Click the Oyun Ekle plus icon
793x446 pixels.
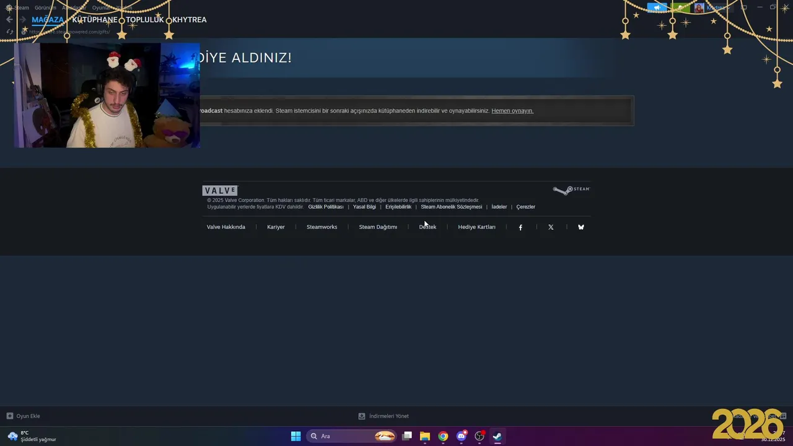(10, 416)
